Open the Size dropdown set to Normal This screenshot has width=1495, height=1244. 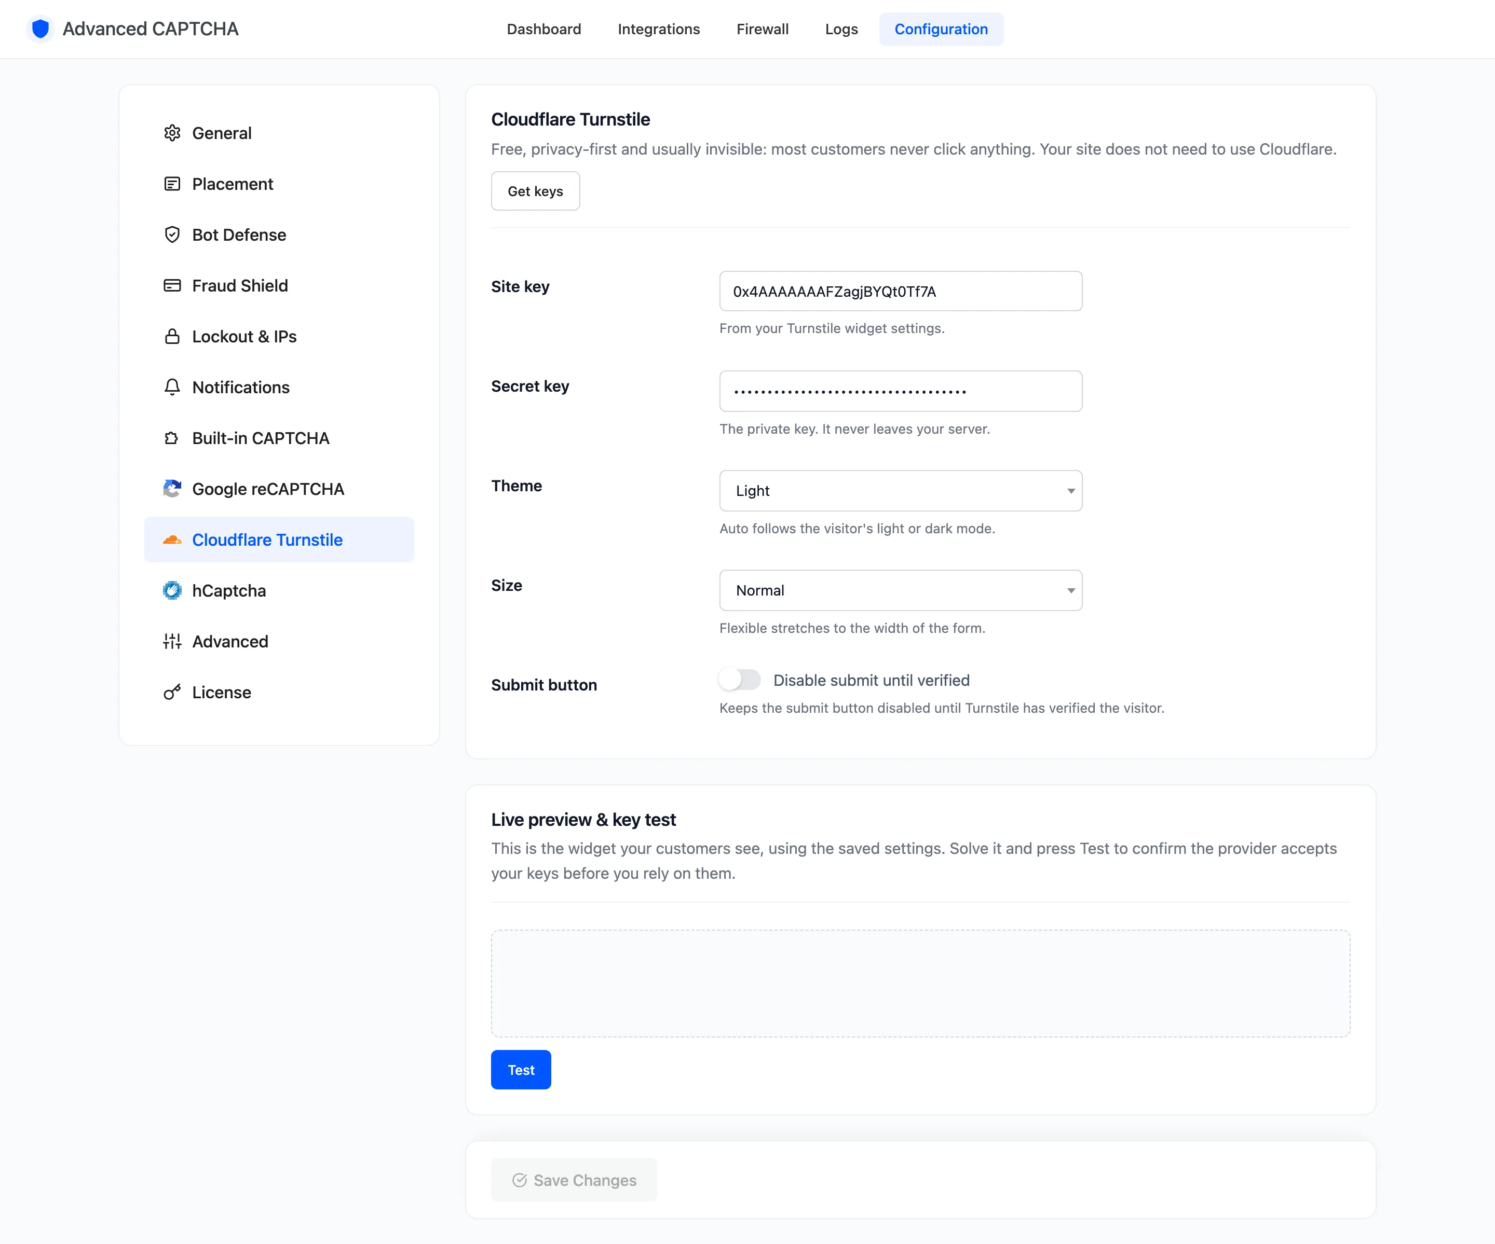(901, 590)
